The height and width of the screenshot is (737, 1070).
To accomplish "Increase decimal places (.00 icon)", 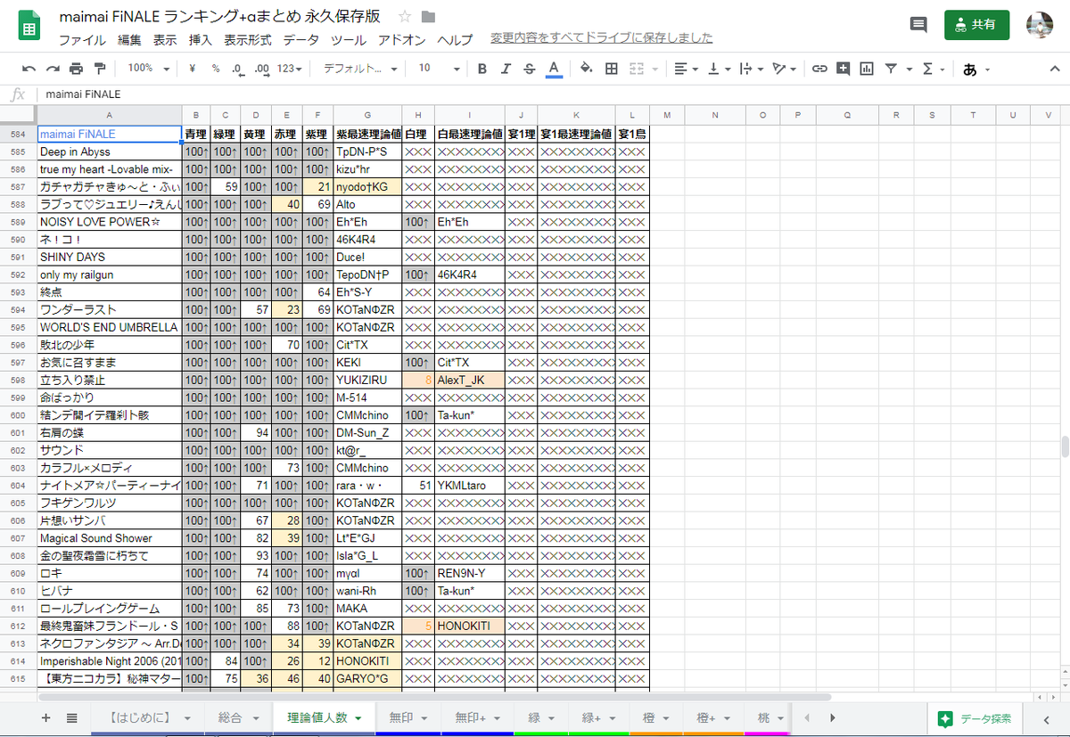I will pos(261,69).
